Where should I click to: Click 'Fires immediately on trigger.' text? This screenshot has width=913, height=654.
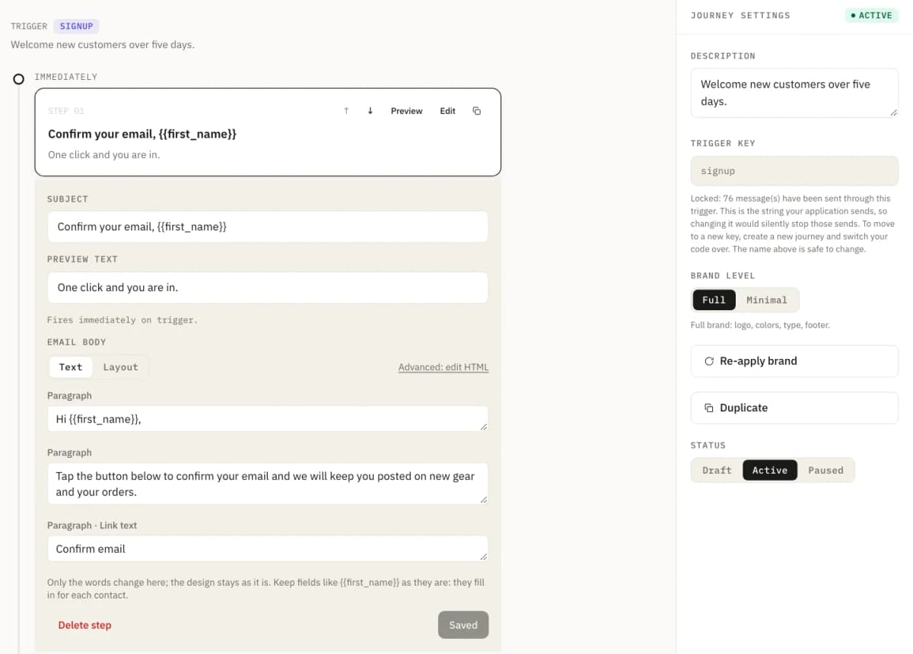[x=122, y=320]
